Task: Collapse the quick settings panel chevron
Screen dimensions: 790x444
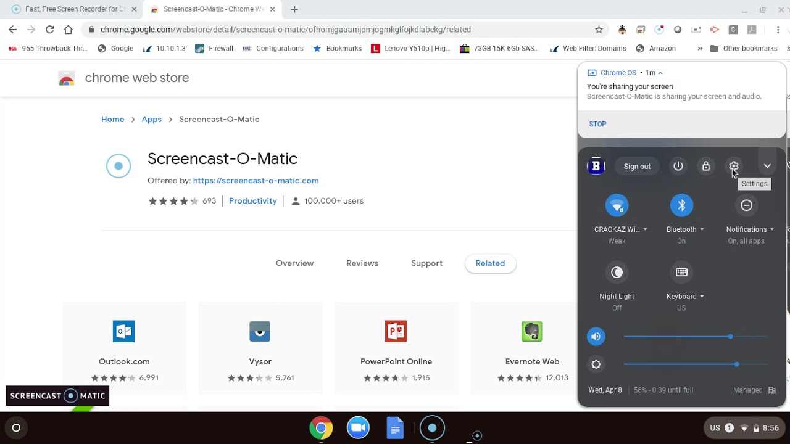Action: [767, 166]
